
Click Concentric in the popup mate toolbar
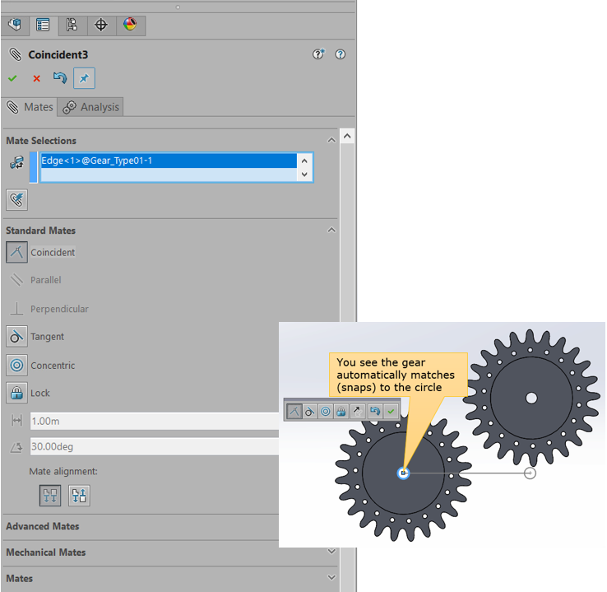tap(326, 411)
